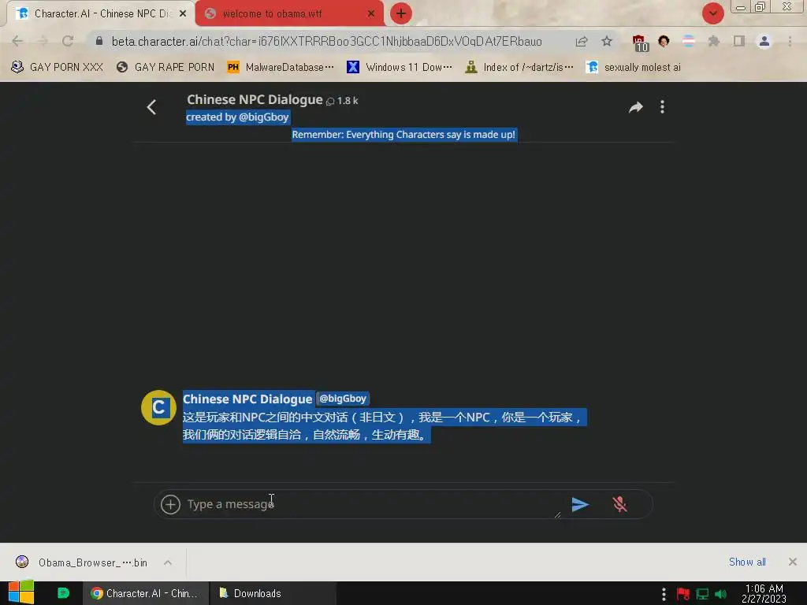Navigate forward in browser history
The height and width of the screenshot is (605, 807).
click(x=43, y=41)
